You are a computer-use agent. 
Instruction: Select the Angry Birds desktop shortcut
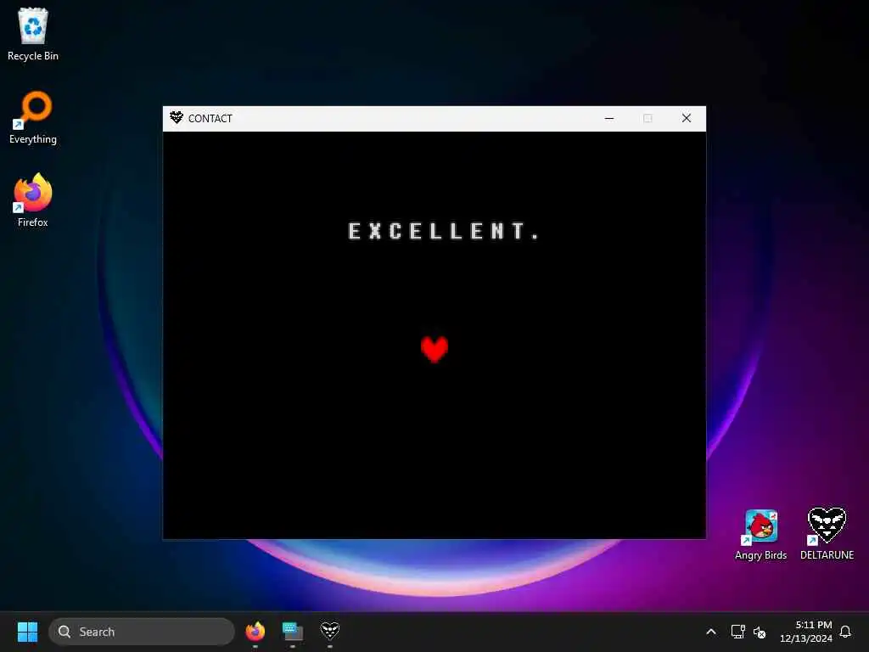tap(761, 535)
